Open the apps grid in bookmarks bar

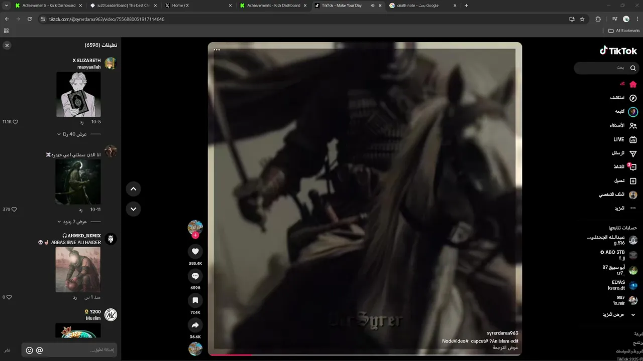click(6, 31)
